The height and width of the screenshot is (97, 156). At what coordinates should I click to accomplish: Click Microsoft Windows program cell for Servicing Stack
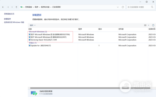click(x=86, y=40)
